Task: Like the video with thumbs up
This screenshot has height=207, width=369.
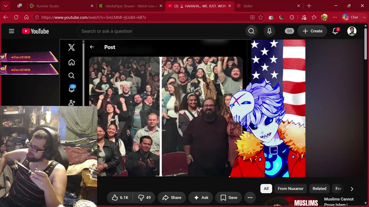Action: pos(120,198)
